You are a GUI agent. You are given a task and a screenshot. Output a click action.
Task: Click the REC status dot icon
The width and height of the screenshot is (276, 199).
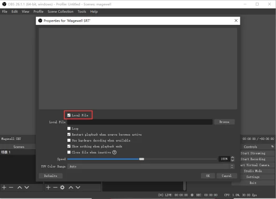coord(192,195)
